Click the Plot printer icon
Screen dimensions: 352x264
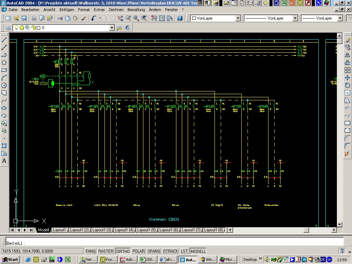point(34,18)
